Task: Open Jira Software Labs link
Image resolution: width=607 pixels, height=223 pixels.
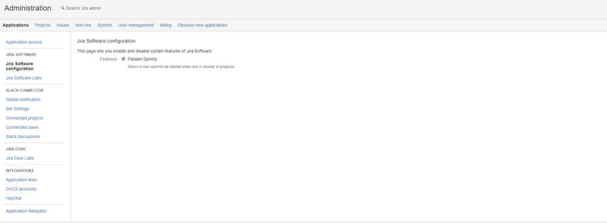Action: click(24, 78)
